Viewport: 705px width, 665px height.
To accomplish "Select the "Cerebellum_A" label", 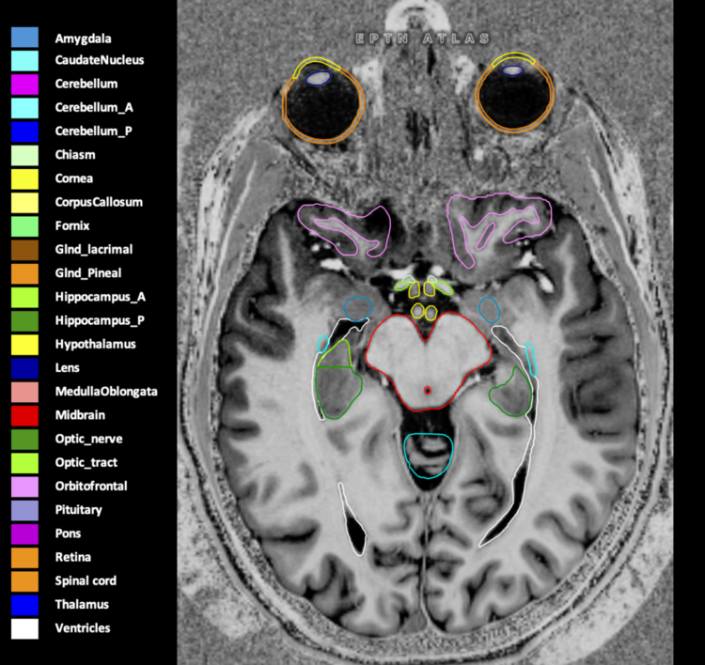I will point(94,108).
